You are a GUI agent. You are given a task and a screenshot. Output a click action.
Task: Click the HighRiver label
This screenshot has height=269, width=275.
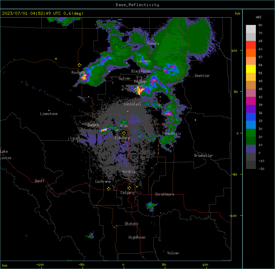pos(137,237)
